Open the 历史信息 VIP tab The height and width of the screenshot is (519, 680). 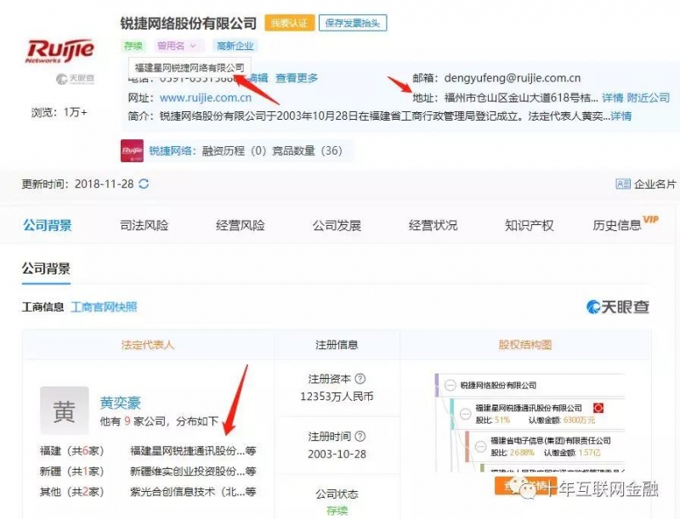coord(626,224)
